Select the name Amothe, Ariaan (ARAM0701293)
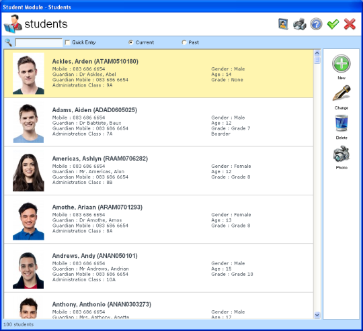Viewport: 363px width, 331px height. [97, 207]
